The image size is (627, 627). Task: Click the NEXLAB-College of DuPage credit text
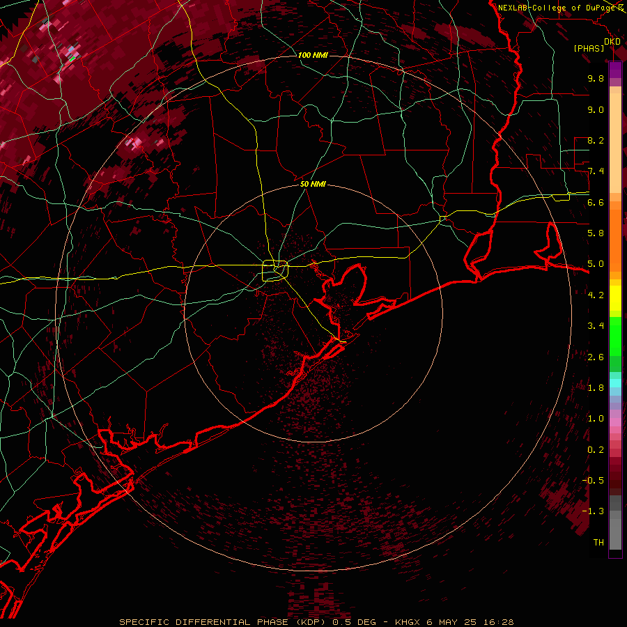pos(558,8)
